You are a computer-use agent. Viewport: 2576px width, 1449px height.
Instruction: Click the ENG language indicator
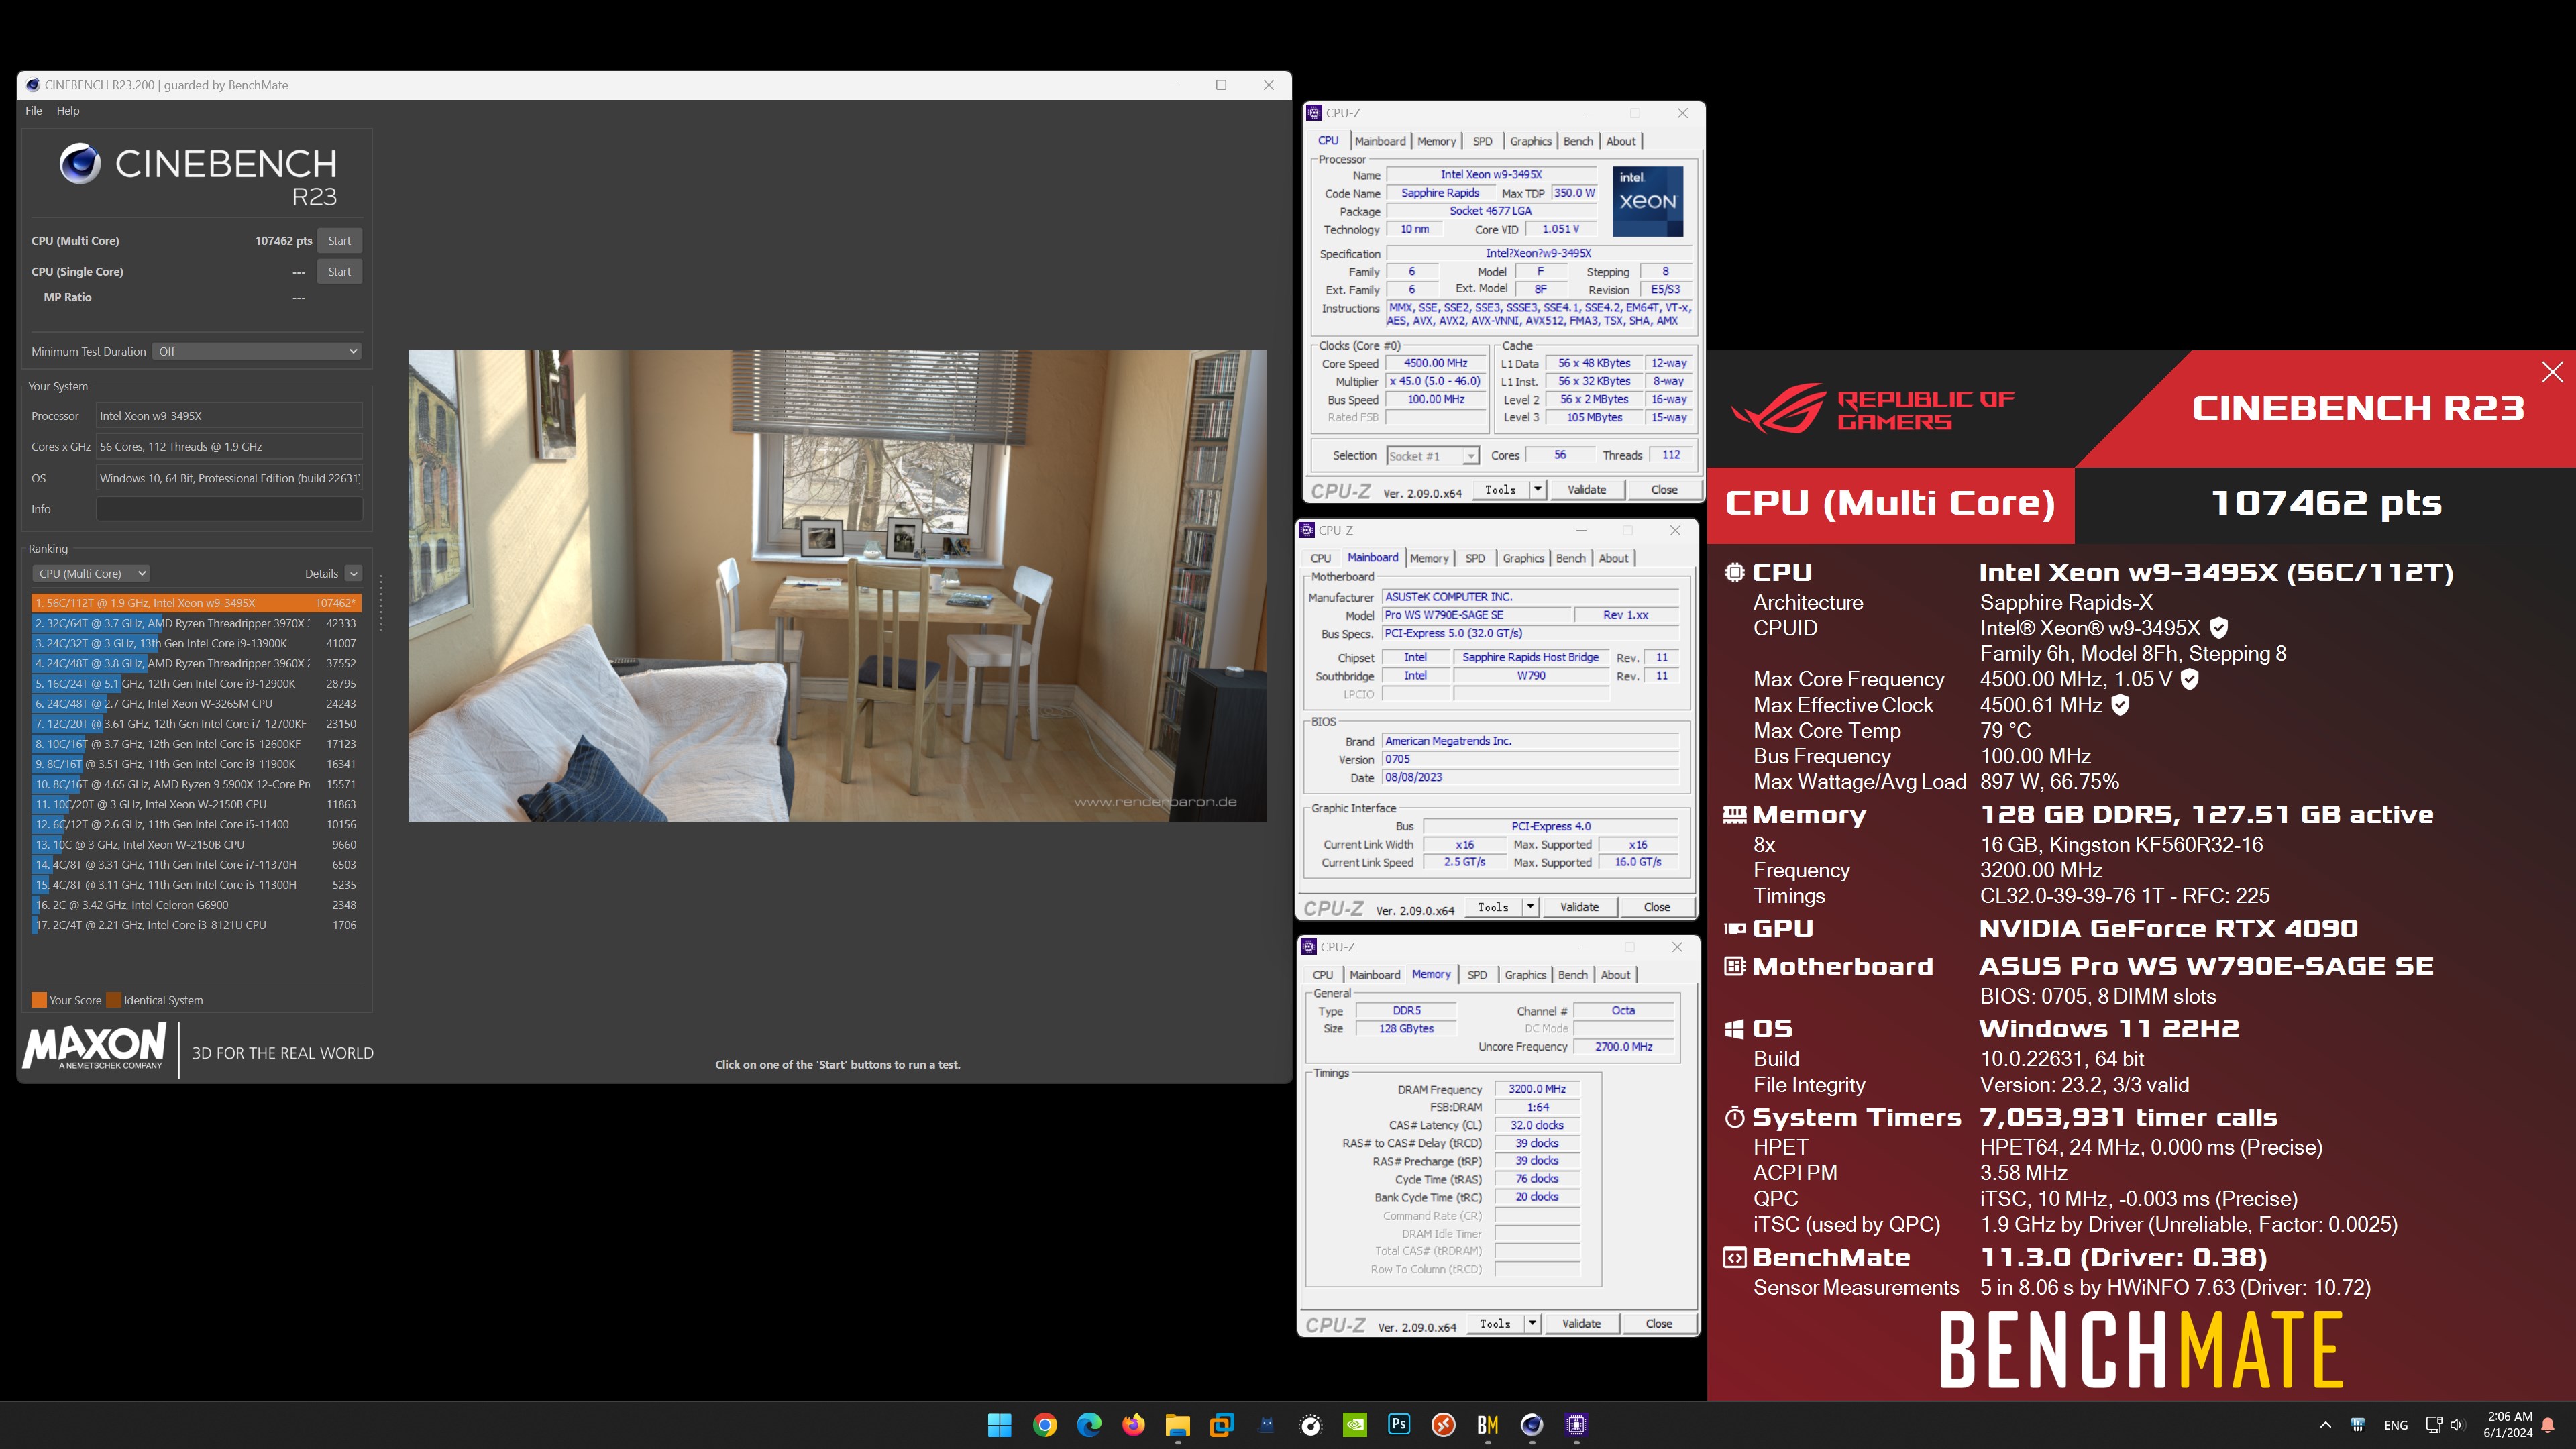2396,1425
